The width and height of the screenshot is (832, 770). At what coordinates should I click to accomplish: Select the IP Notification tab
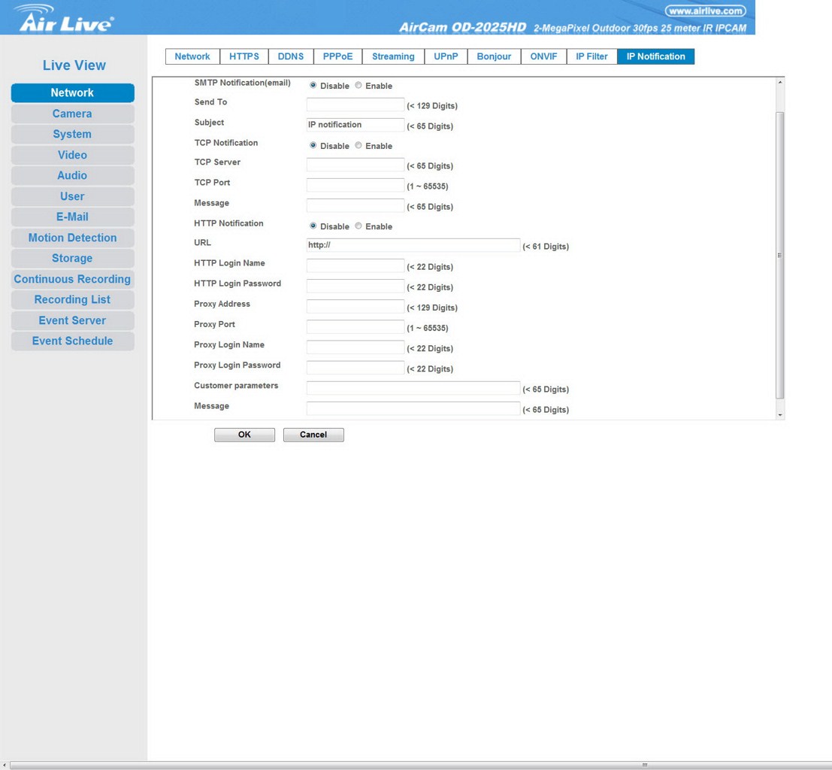[656, 56]
